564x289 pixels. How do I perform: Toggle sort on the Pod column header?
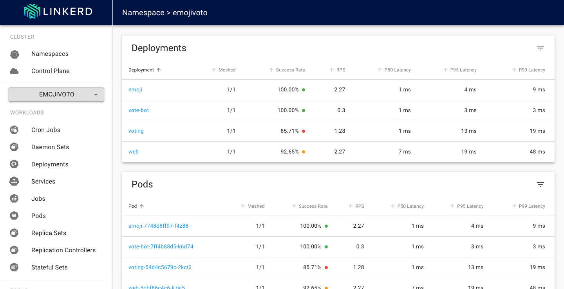click(136, 206)
